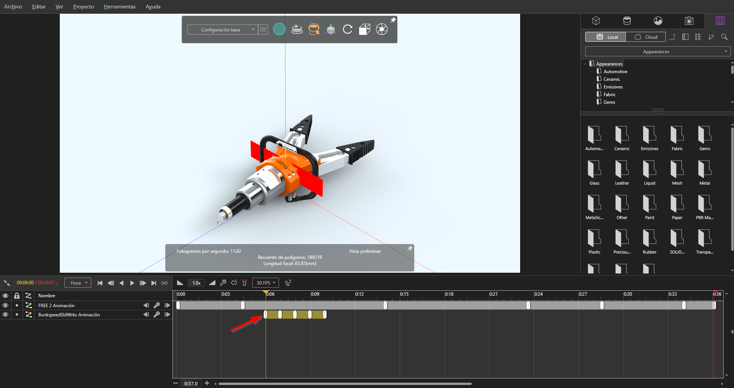This screenshot has width=734, height=388.
Task: Toggle visibility for the FREE 2 Animación track
Action: click(5, 305)
